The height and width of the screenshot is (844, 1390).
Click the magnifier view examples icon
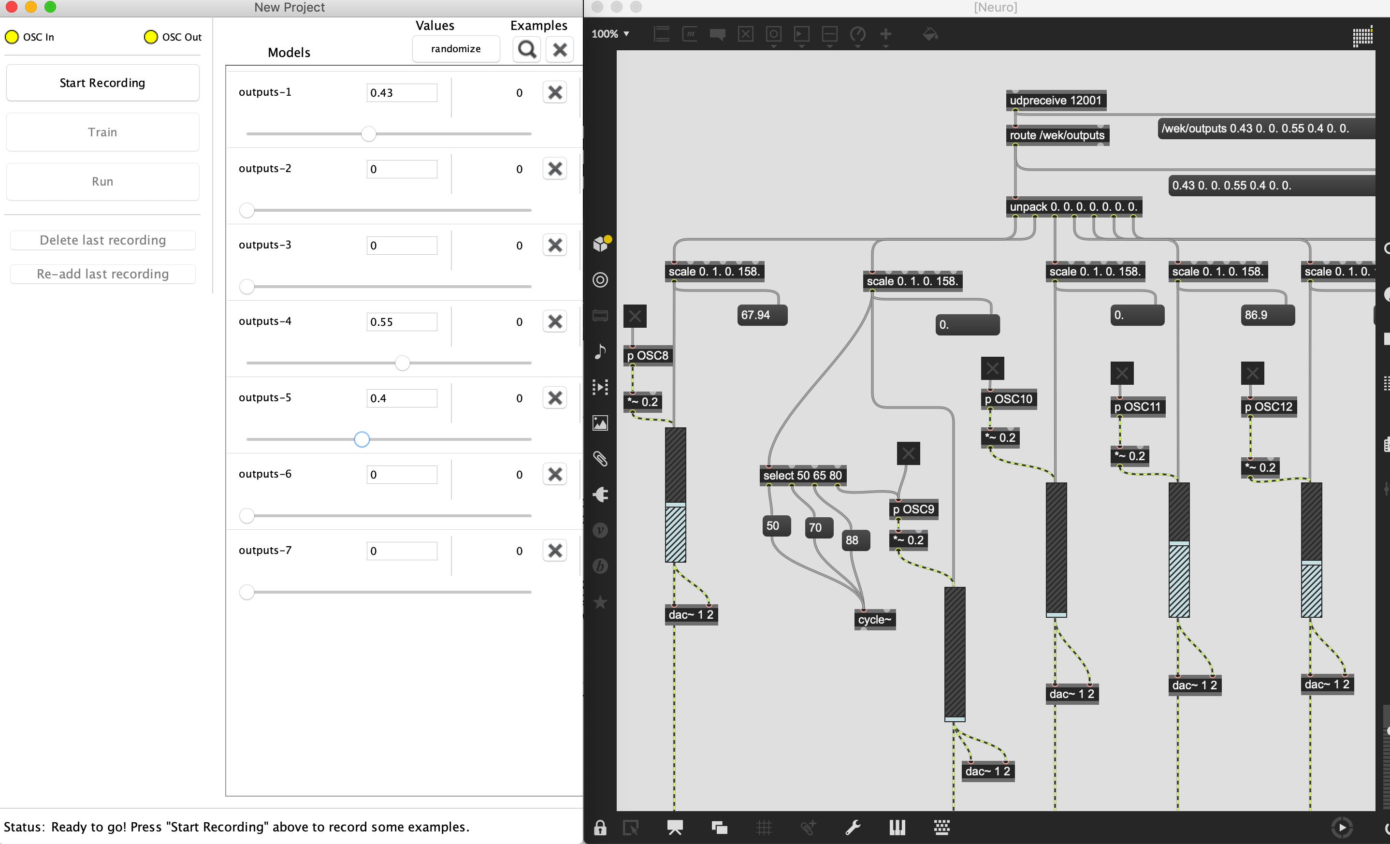pyautogui.click(x=526, y=50)
